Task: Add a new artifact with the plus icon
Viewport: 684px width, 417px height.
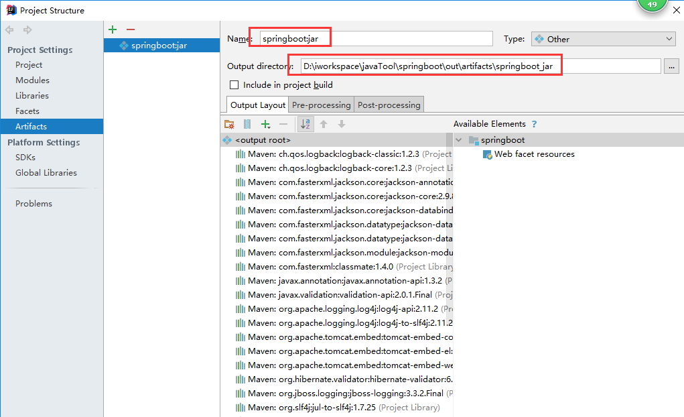Action: pos(112,29)
